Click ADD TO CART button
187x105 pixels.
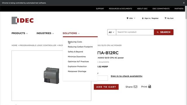coord(106,87)
